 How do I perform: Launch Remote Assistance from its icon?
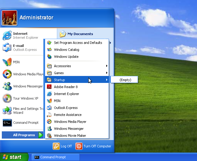pyautogui.click(x=49, y=115)
